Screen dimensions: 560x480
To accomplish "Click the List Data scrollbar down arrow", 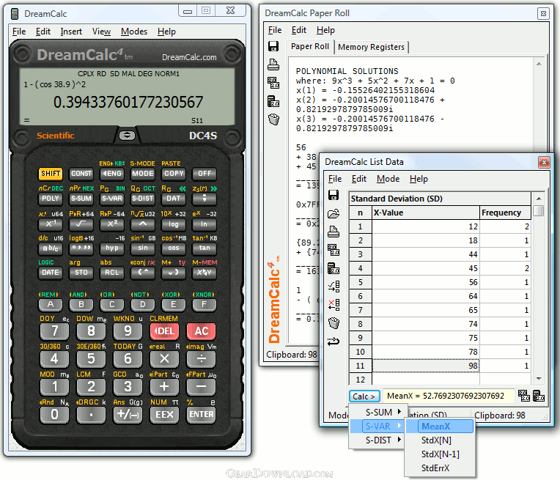I will click(539, 379).
